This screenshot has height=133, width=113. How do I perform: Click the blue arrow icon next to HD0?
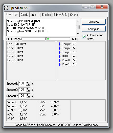point(60,56)
